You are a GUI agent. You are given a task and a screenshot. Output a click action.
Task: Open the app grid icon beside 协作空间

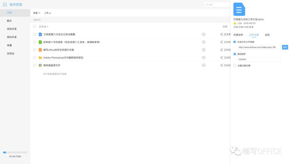(5, 5)
